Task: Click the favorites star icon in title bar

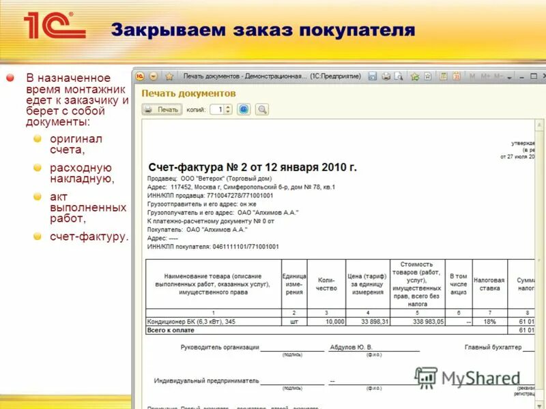Action: click(169, 76)
